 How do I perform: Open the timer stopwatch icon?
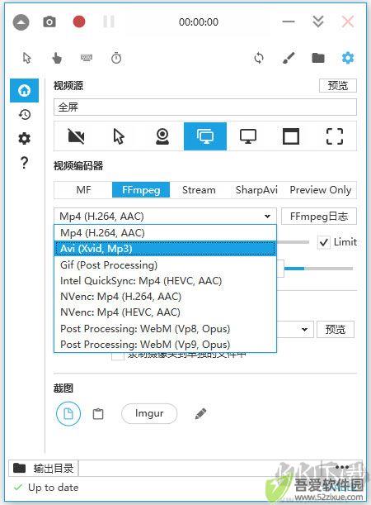[116, 59]
